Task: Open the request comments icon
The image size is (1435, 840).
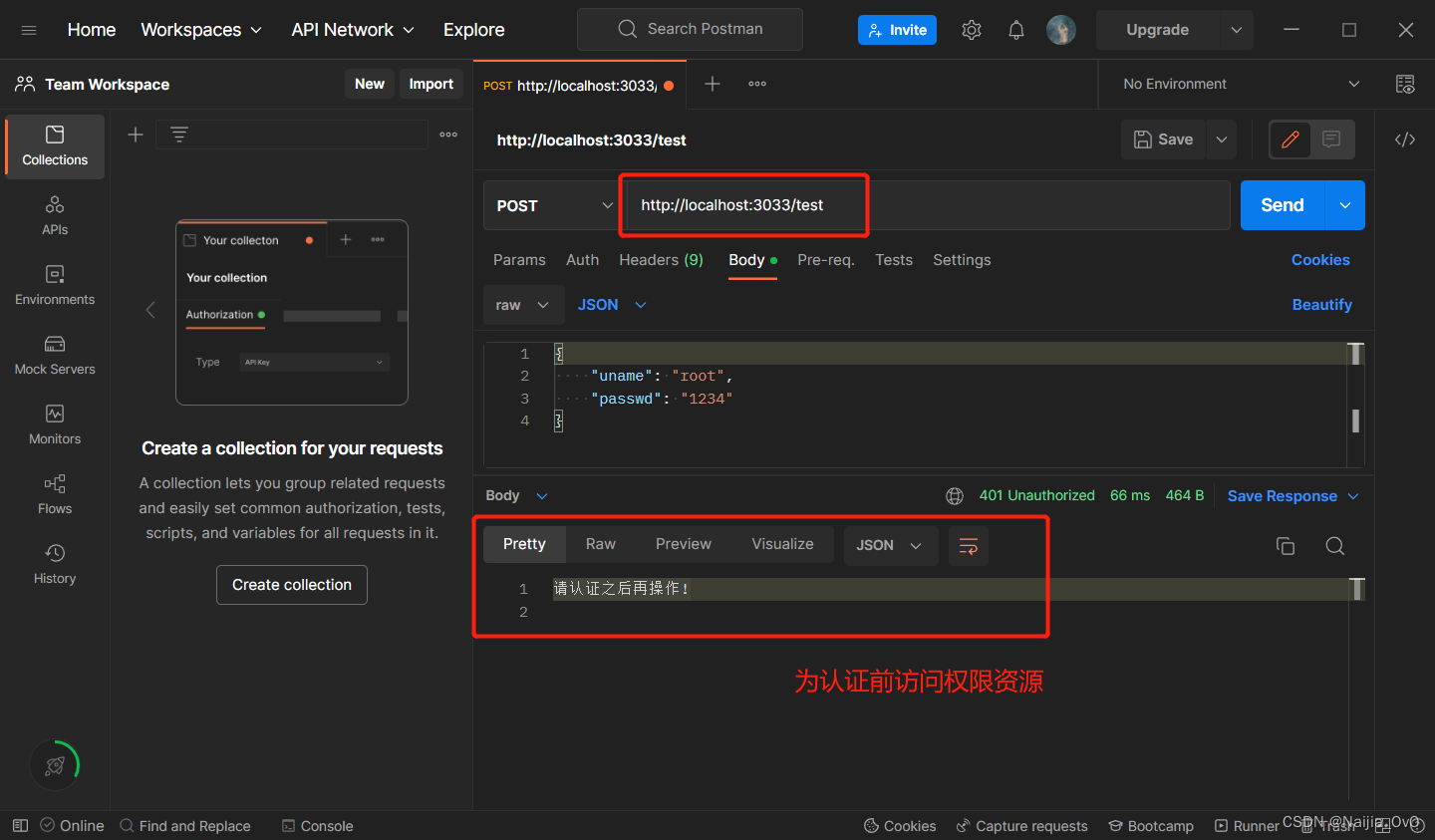Action: click(1331, 140)
